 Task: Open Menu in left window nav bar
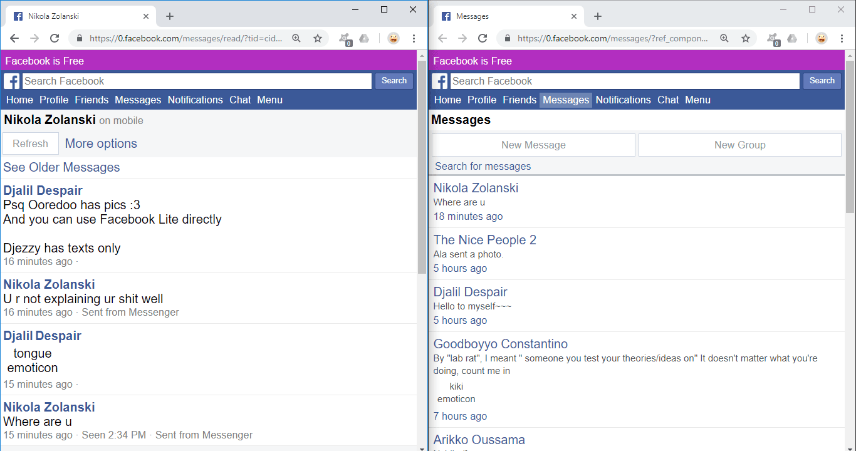269,100
